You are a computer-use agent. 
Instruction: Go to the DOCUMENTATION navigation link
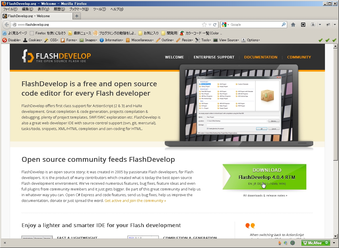point(261,57)
